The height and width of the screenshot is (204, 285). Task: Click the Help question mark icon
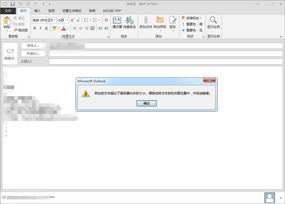(x=250, y=4)
